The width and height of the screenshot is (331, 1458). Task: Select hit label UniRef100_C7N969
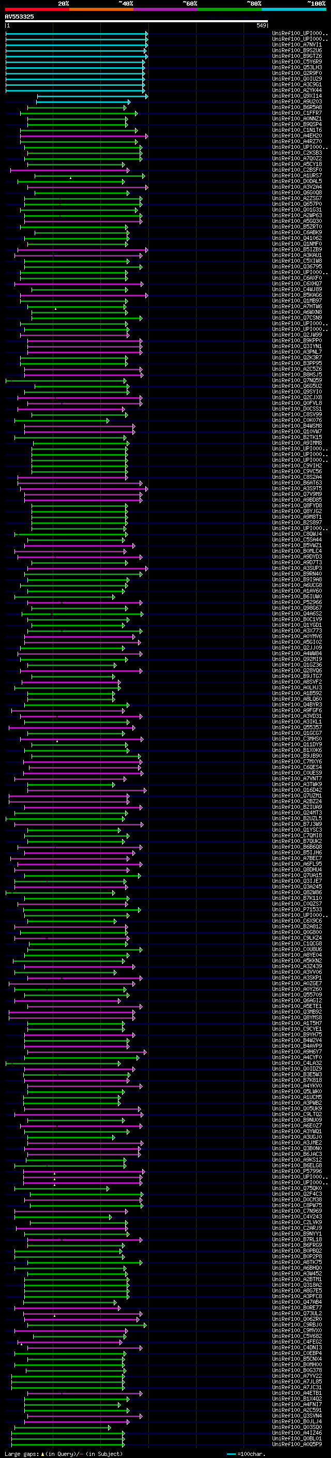[297, 1211]
